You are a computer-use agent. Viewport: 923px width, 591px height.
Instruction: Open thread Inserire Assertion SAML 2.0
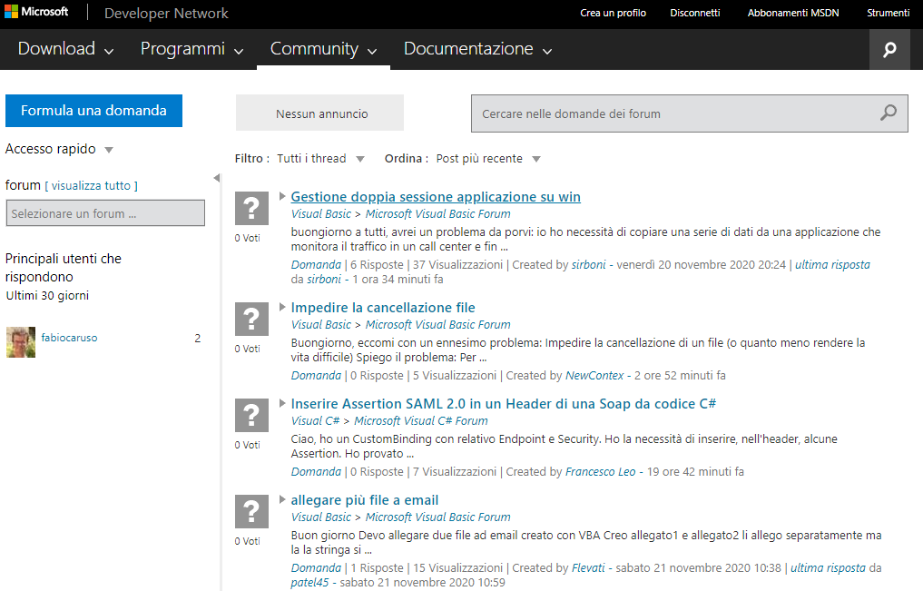pos(504,404)
